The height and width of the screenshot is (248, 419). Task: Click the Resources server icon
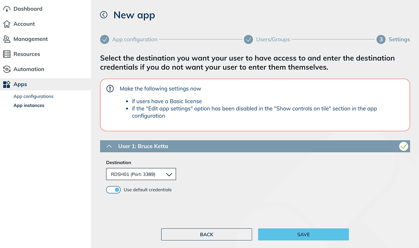pos(7,54)
